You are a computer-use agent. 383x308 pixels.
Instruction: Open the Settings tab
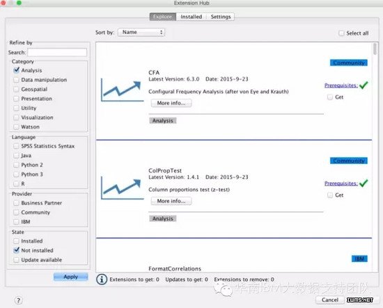click(x=221, y=17)
